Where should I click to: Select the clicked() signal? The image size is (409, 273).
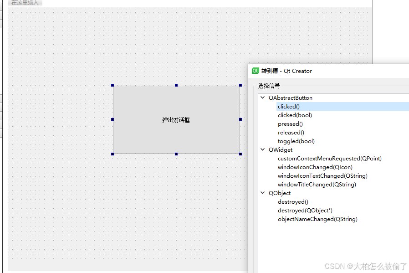pos(288,107)
